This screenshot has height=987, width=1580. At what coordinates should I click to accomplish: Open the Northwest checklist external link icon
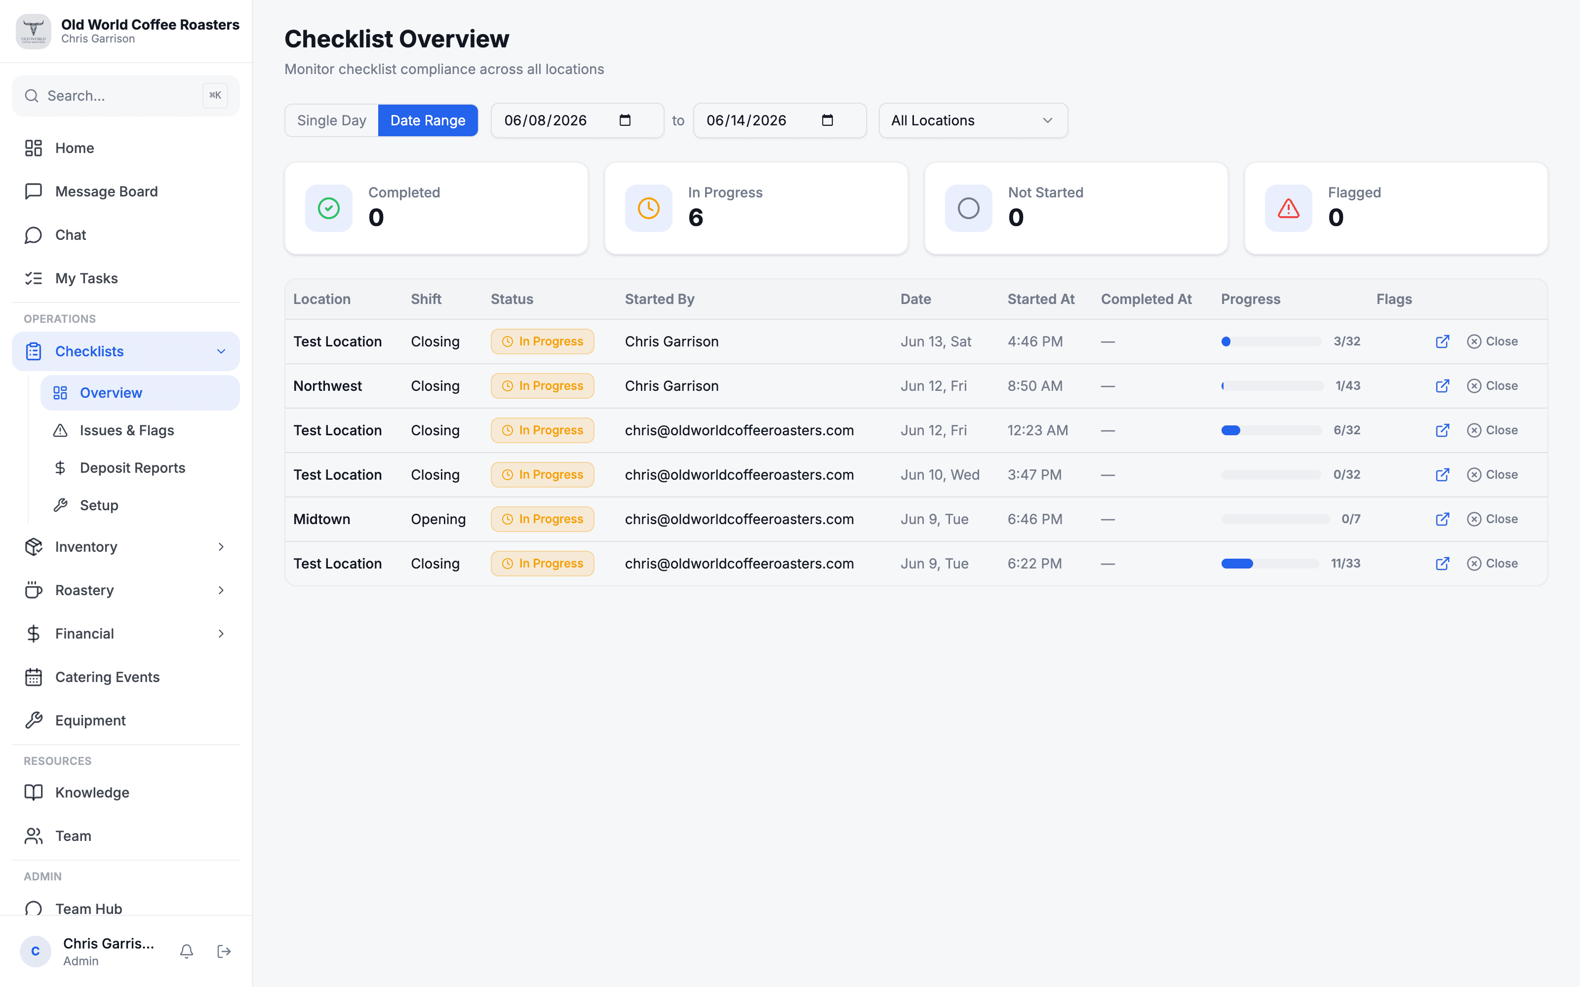coord(1442,386)
